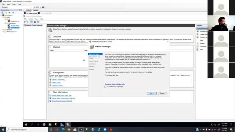Open Failover Cluster Manager Help menu

41,19
